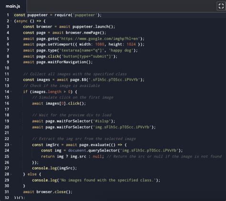Click line number 10 in the gutter
Image resolution: width=226 pixels, height=201 pixels.
tap(7, 68)
